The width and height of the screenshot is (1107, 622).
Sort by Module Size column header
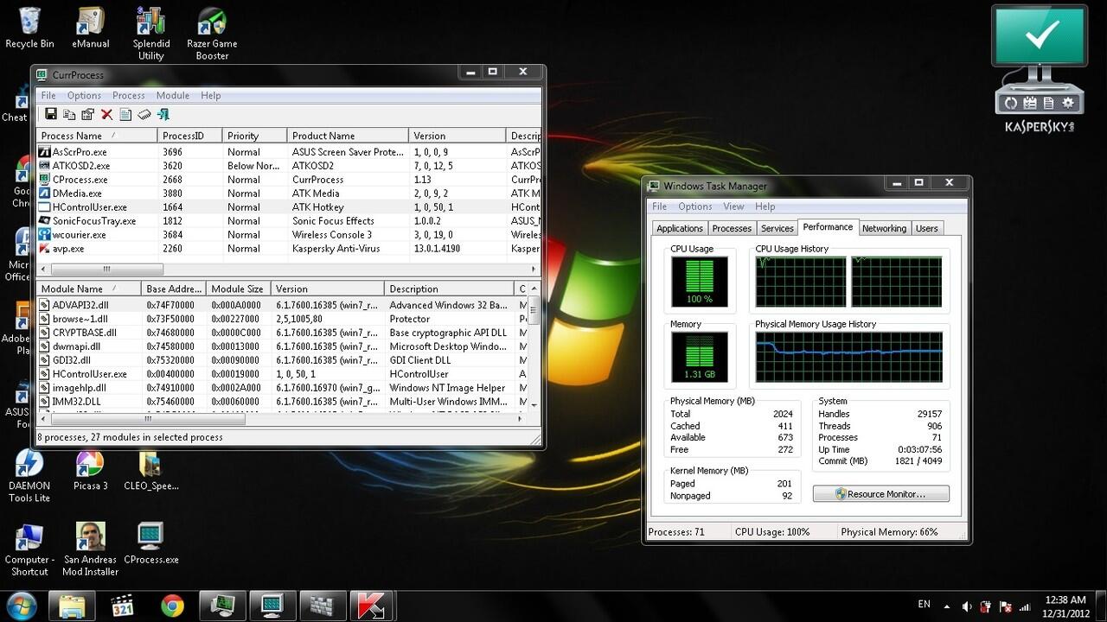[x=239, y=289]
